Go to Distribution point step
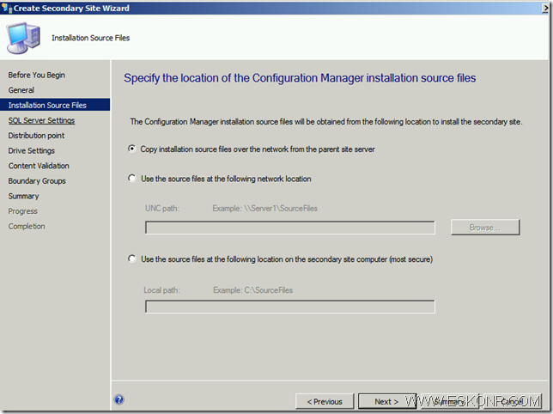This screenshot has width=553, height=414. coord(36,136)
